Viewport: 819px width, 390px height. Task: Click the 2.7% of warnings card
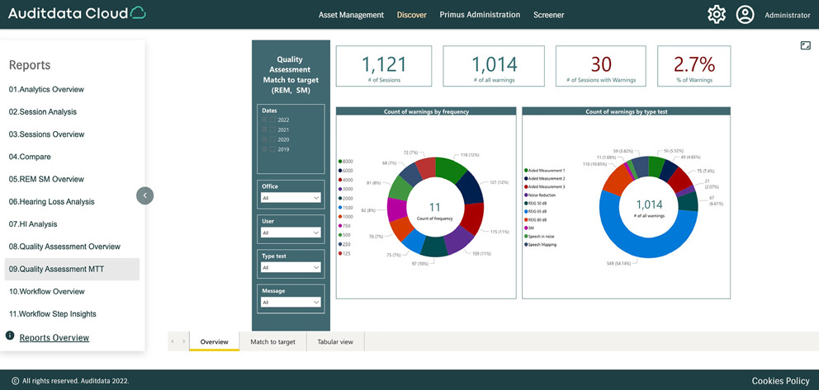[x=694, y=66]
